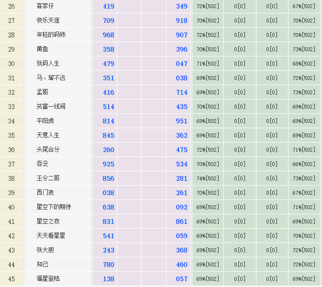Select the name 西门浪
The width and height of the screenshot is (322, 287).
(45, 193)
